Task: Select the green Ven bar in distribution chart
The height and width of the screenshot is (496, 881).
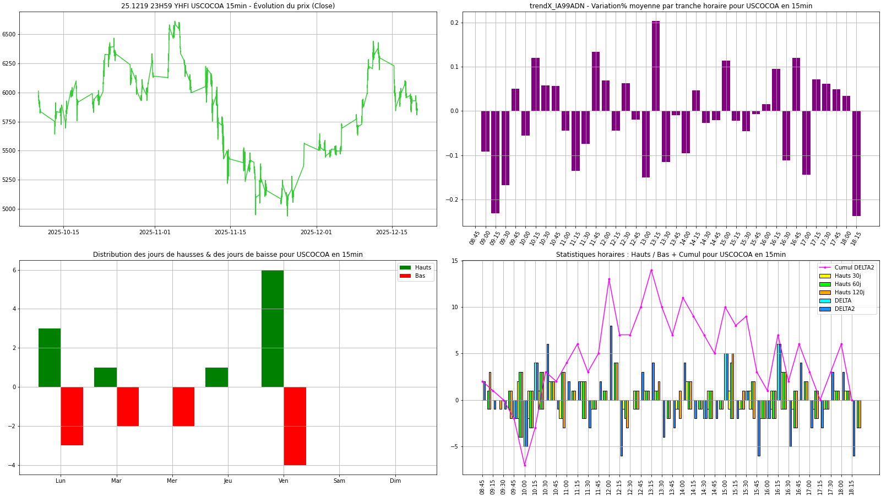Action: point(273,328)
